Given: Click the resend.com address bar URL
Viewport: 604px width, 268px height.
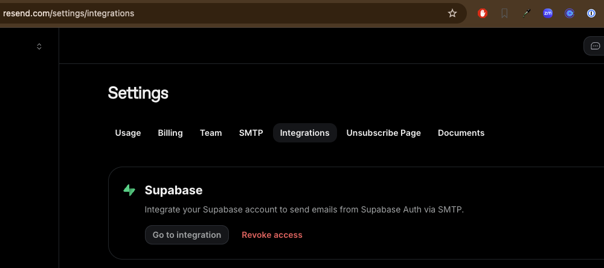Looking at the screenshot, I should tap(69, 13).
